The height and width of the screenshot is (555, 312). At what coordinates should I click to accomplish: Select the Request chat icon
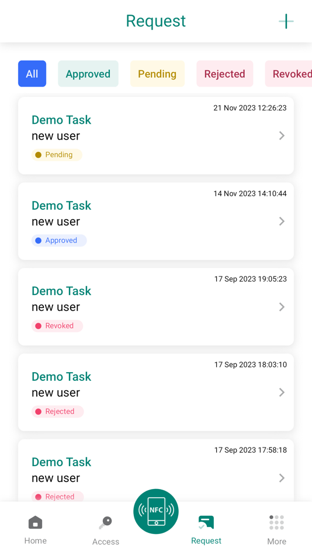pyautogui.click(x=206, y=522)
